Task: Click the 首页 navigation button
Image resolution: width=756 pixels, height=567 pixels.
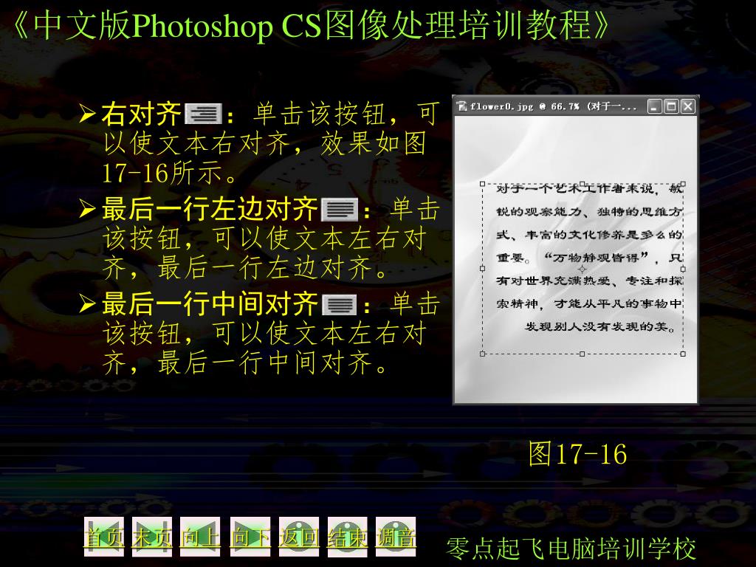Action: (x=103, y=537)
